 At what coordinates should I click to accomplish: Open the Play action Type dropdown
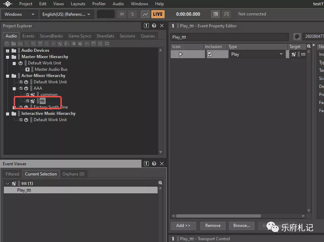[x=257, y=54]
